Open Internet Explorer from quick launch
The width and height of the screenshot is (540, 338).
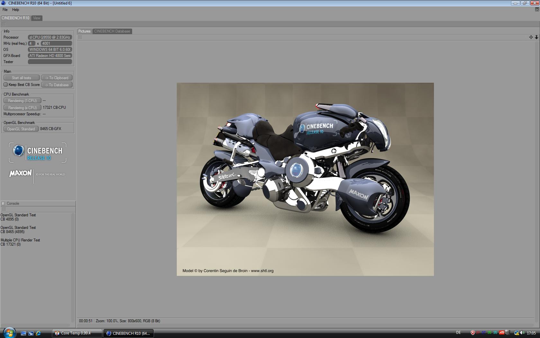38,333
